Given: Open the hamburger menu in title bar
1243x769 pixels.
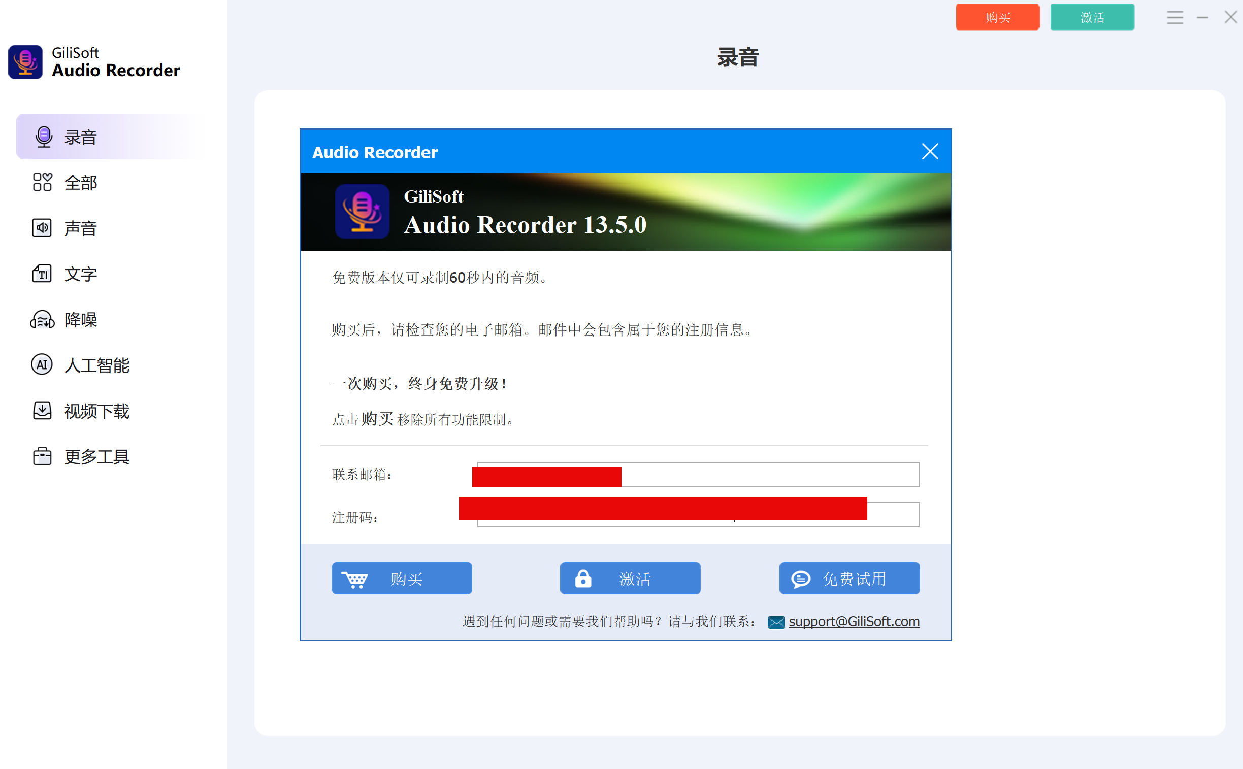Looking at the screenshot, I should point(1174,18).
